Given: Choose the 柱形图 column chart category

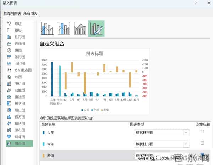Looking at the screenshot, I should 20,37.
